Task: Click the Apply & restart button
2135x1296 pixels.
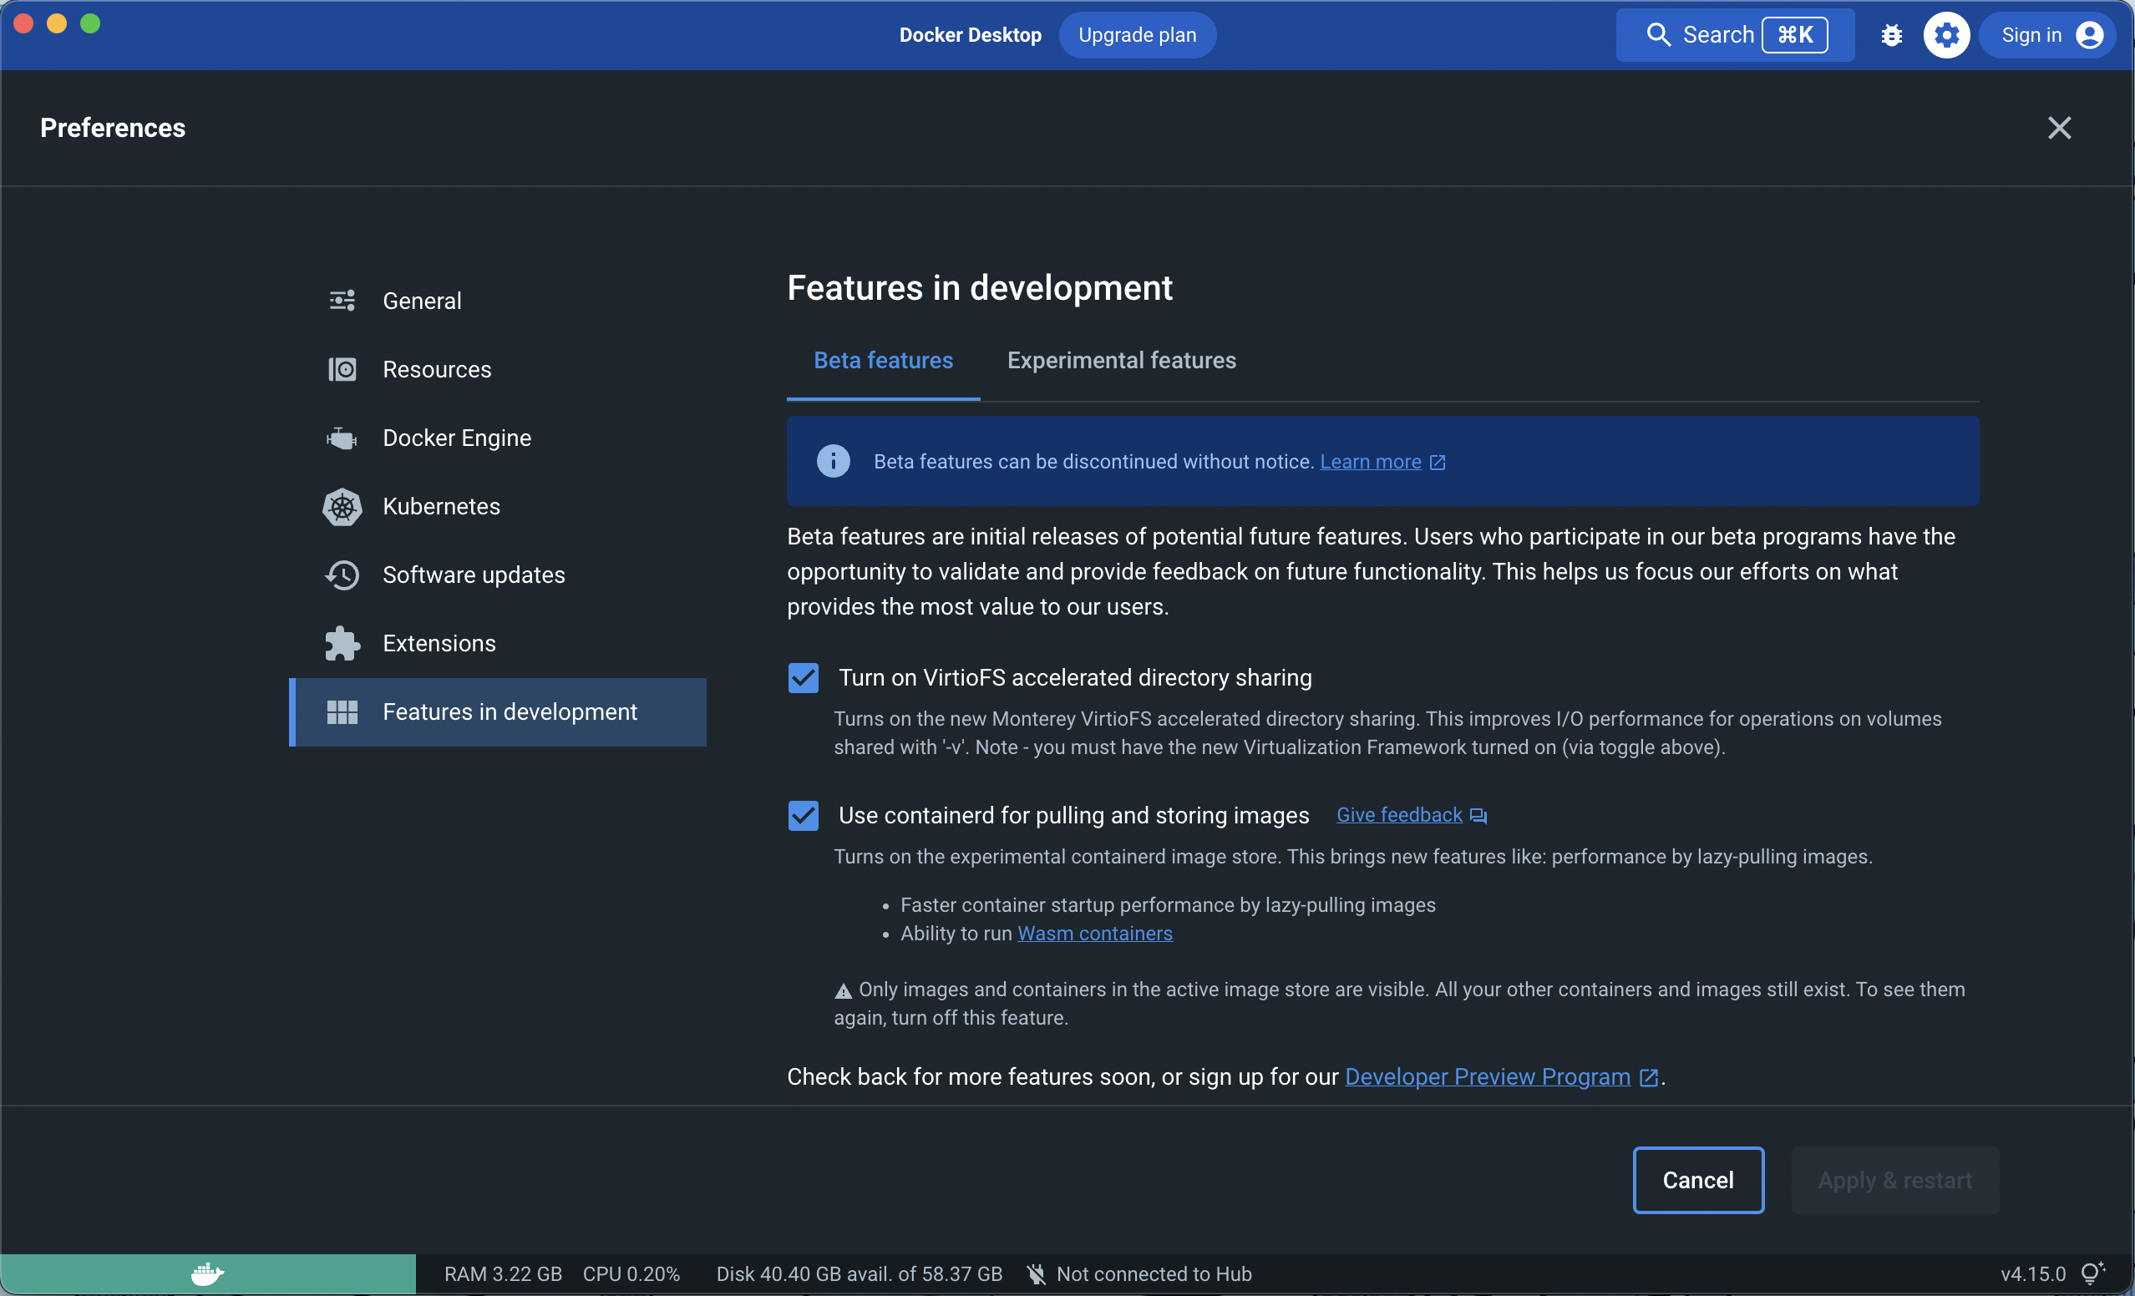Action: click(x=1895, y=1180)
